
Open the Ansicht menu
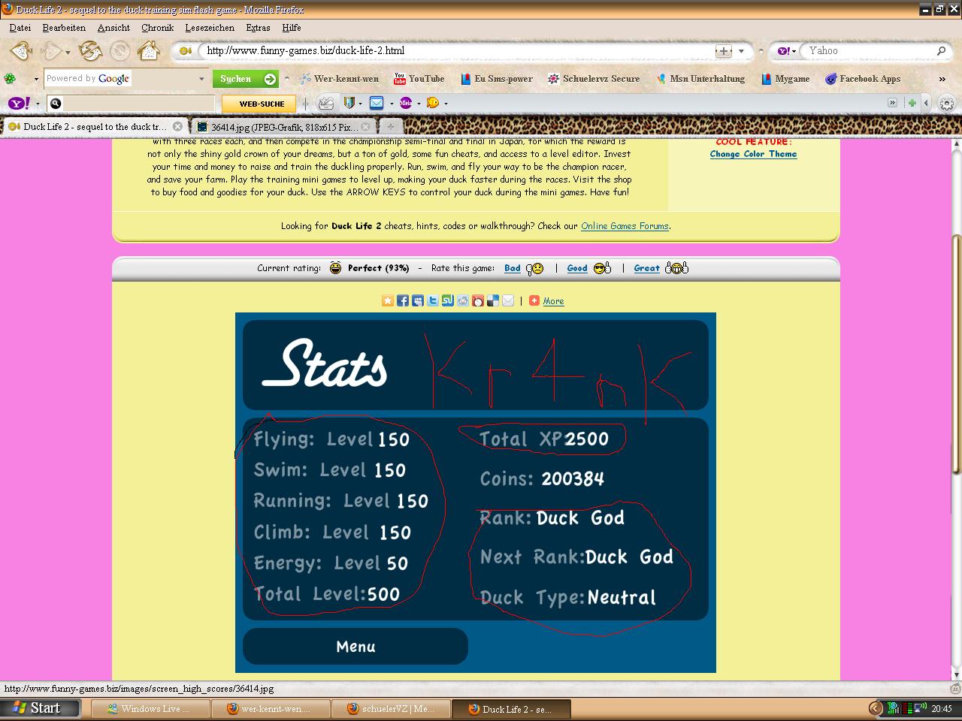pyautogui.click(x=113, y=28)
